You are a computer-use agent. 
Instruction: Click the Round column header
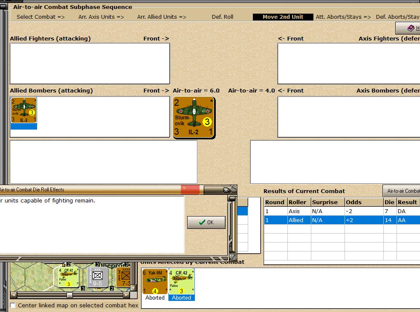tap(275, 202)
